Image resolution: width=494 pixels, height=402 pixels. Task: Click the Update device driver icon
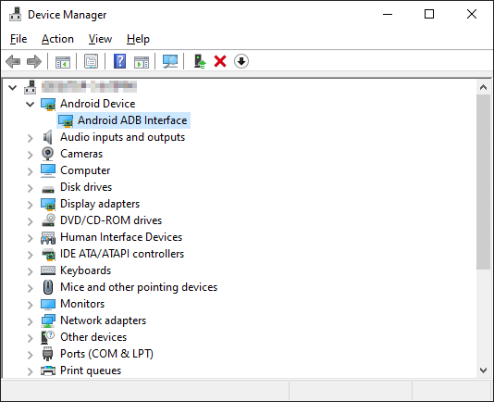pyautogui.click(x=200, y=61)
